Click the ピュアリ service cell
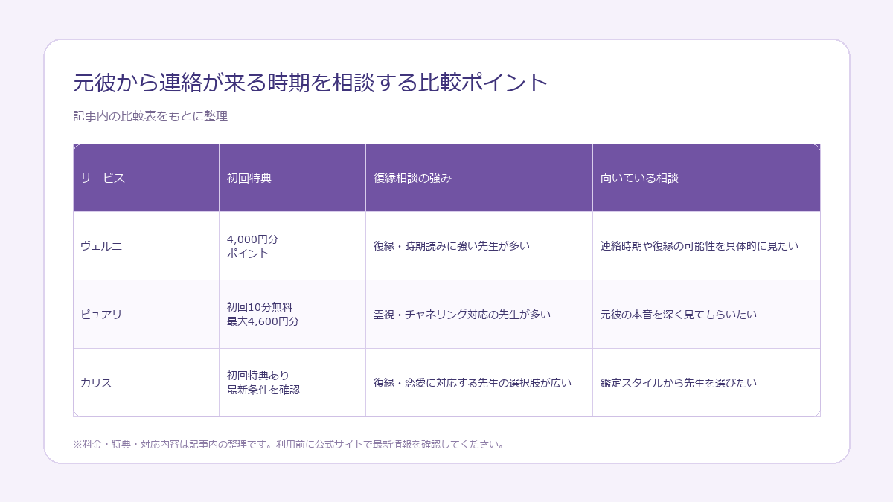 click(146, 315)
